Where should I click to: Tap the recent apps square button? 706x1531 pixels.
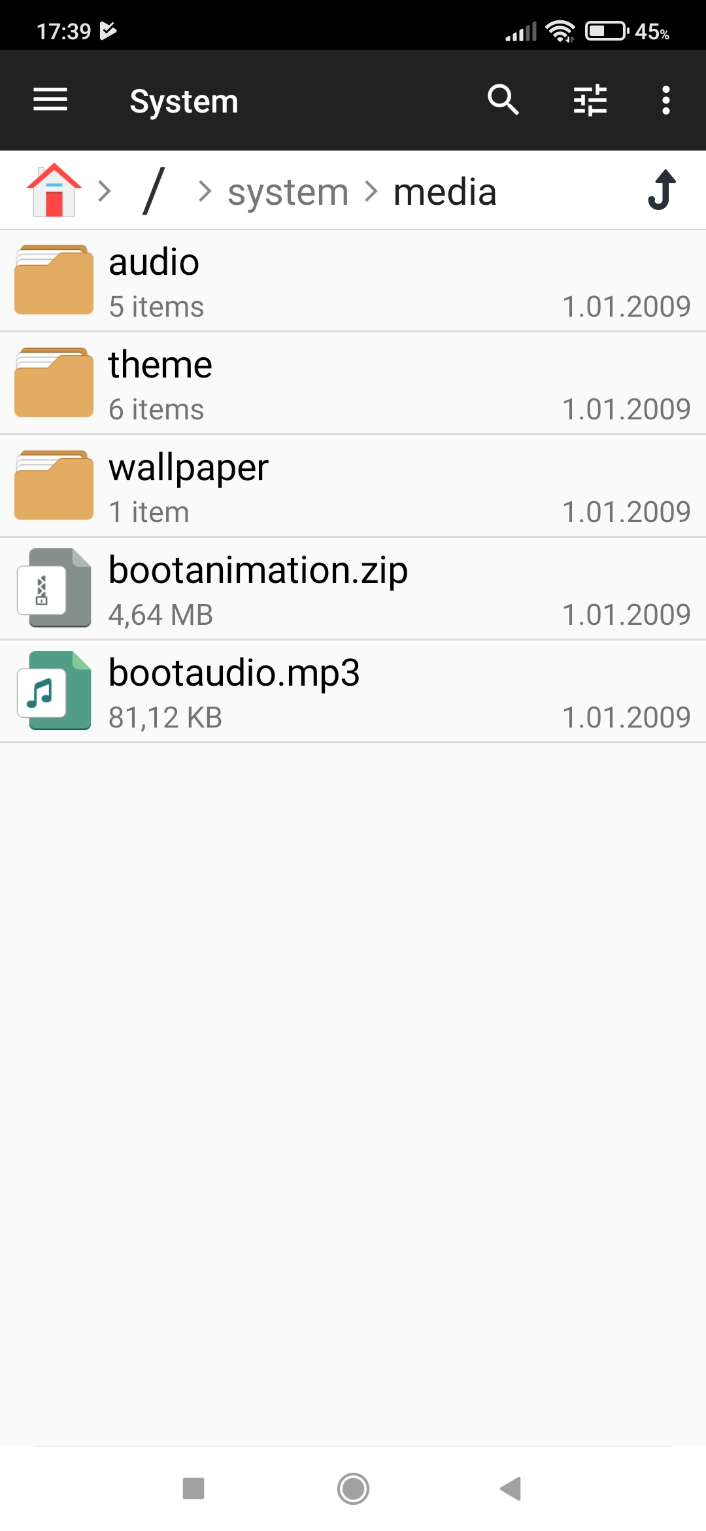[x=193, y=1488]
